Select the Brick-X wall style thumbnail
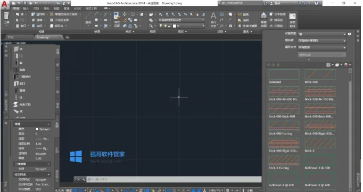The width and height of the screenshot is (363, 192). click(x=320, y=143)
